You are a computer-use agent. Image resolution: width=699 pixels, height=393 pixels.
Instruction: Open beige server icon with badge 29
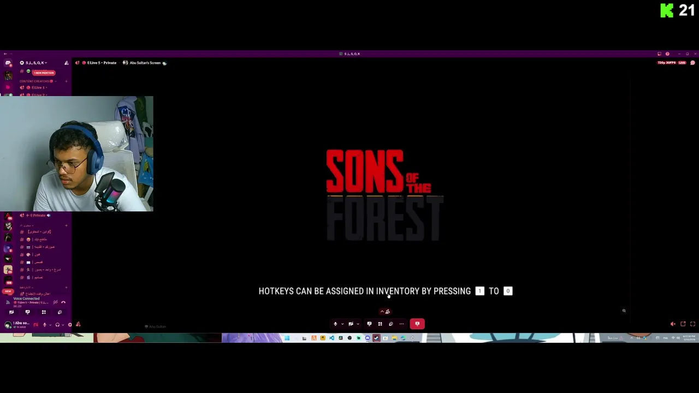(8, 270)
